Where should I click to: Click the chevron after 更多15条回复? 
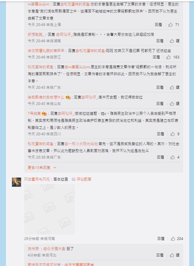(x=55, y=168)
